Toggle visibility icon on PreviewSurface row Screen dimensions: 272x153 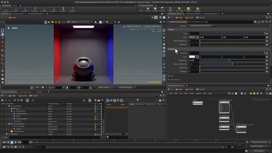click(95, 124)
